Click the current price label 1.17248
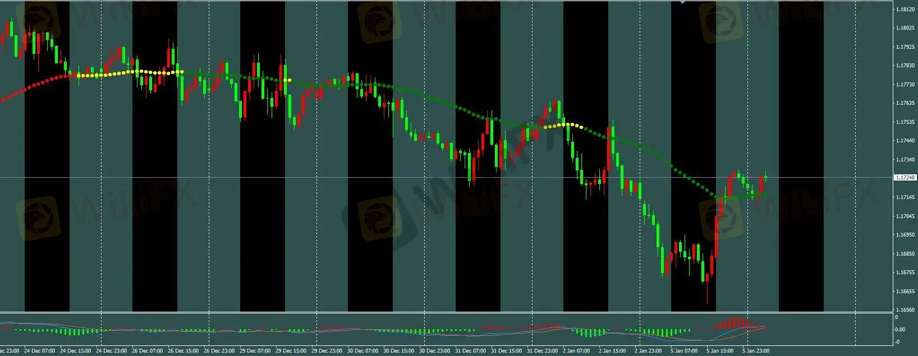The image size is (918, 356). (905, 178)
